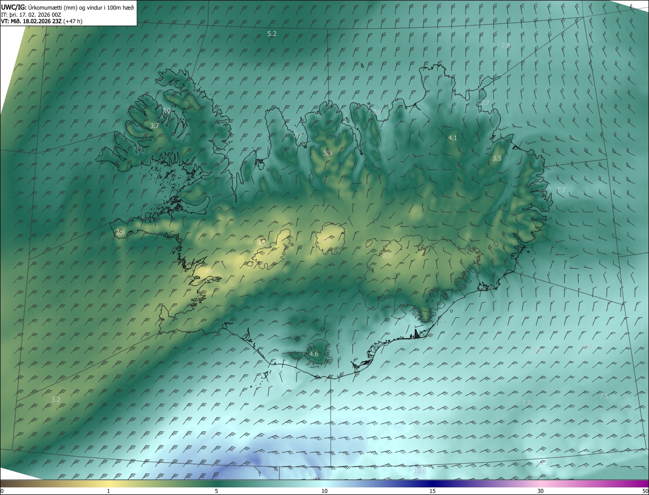Click the 0 tick on the color scale
This screenshot has width=649, height=495.
2,491
